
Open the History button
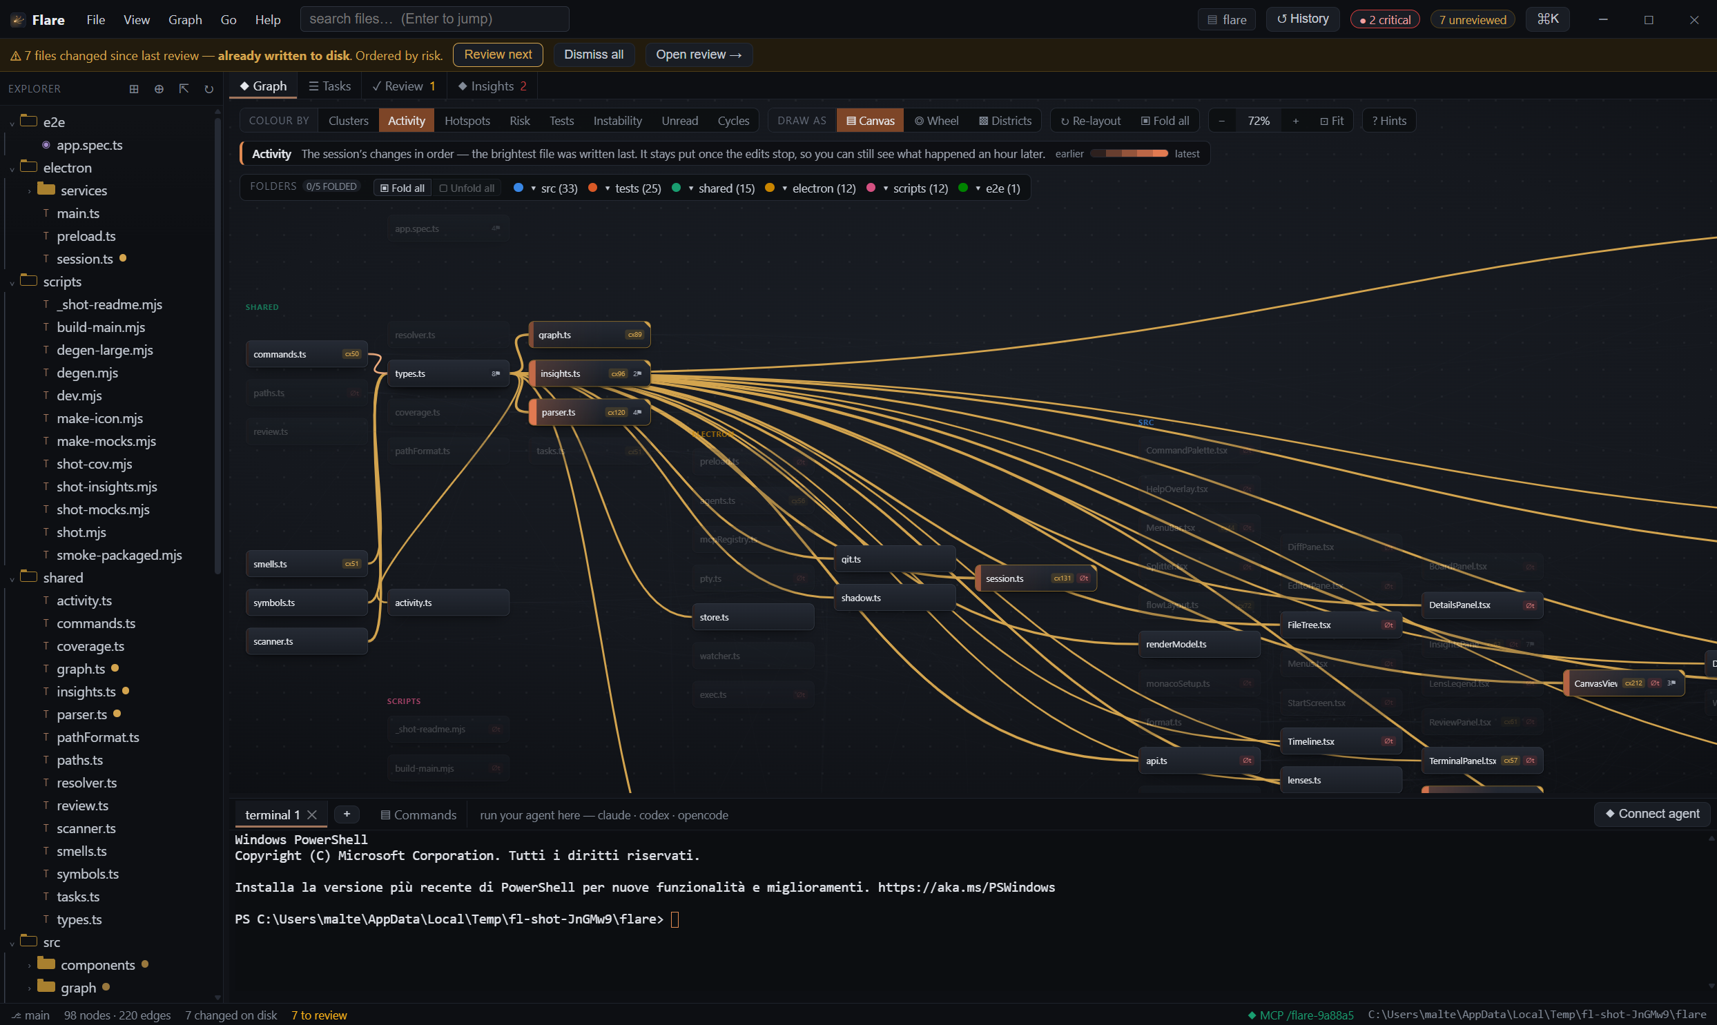point(1302,19)
